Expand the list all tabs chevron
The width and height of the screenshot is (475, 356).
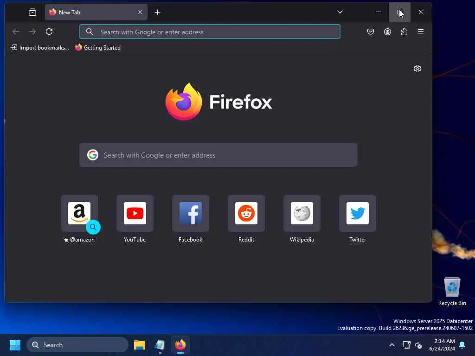click(340, 12)
